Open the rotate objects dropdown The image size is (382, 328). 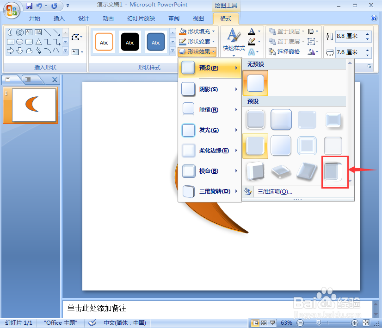point(313,52)
